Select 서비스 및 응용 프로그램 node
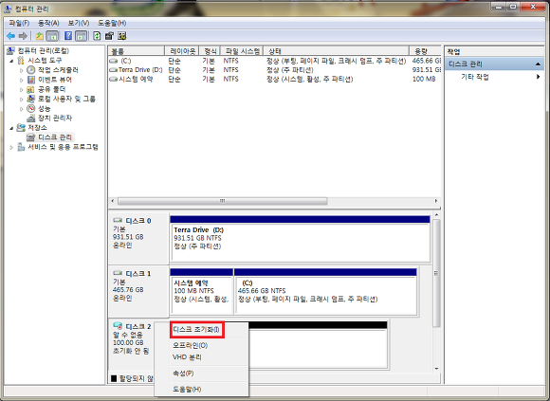This screenshot has height=401, width=550. click(x=63, y=147)
